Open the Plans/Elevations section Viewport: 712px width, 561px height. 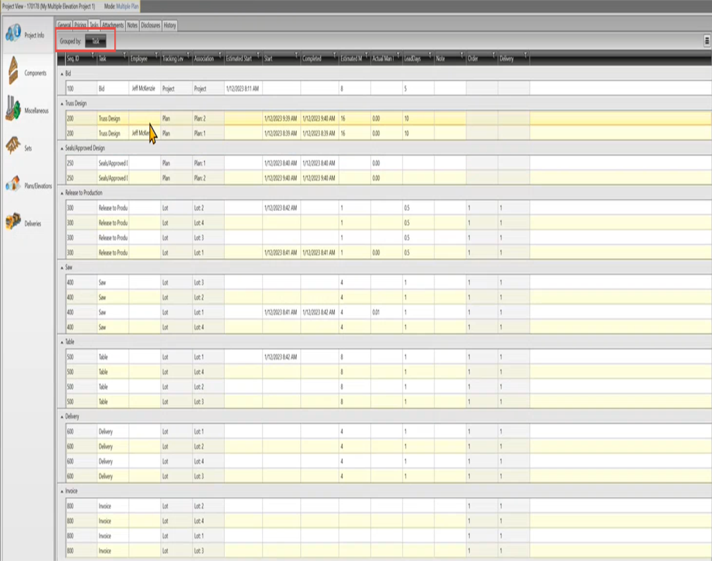(x=28, y=185)
